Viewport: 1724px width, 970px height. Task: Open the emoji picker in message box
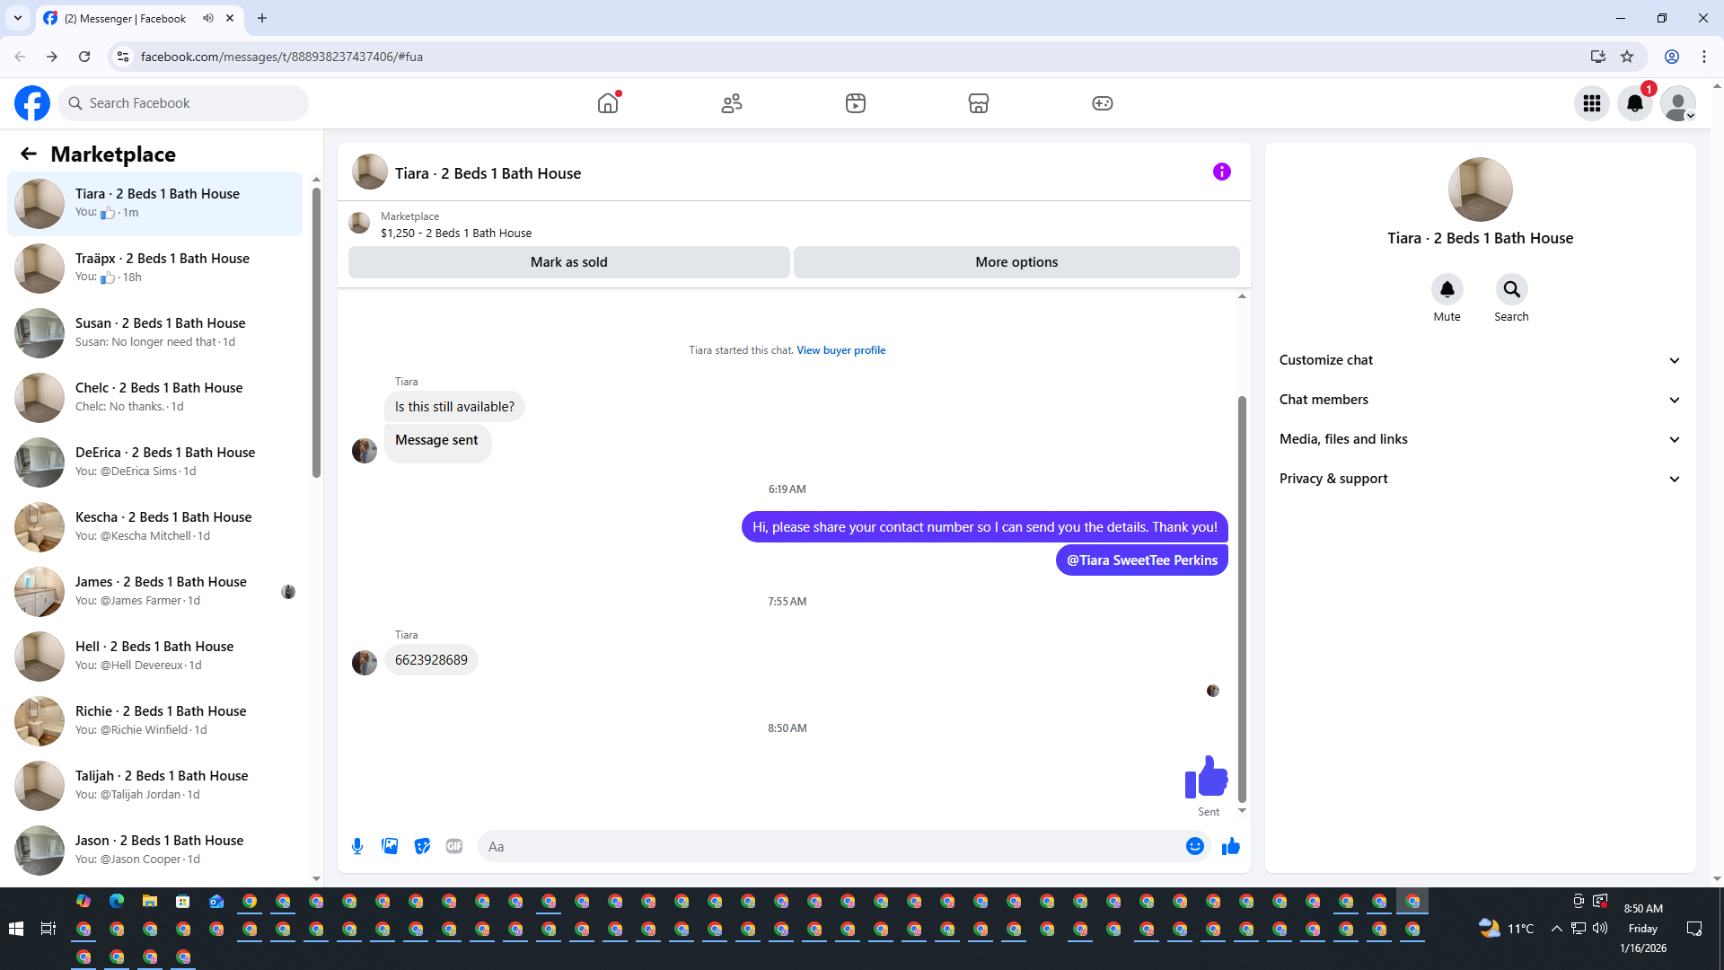[1194, 846]
